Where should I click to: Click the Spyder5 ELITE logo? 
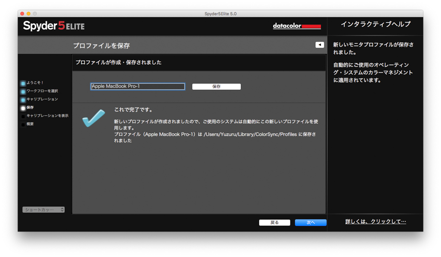click(54, 26)
